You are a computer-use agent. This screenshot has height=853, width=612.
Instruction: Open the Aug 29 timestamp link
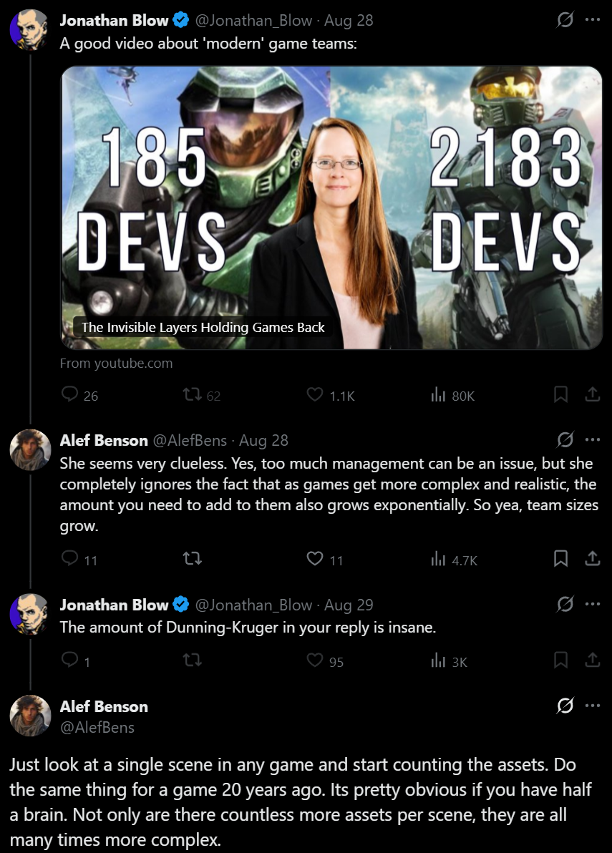click(349, 605)
